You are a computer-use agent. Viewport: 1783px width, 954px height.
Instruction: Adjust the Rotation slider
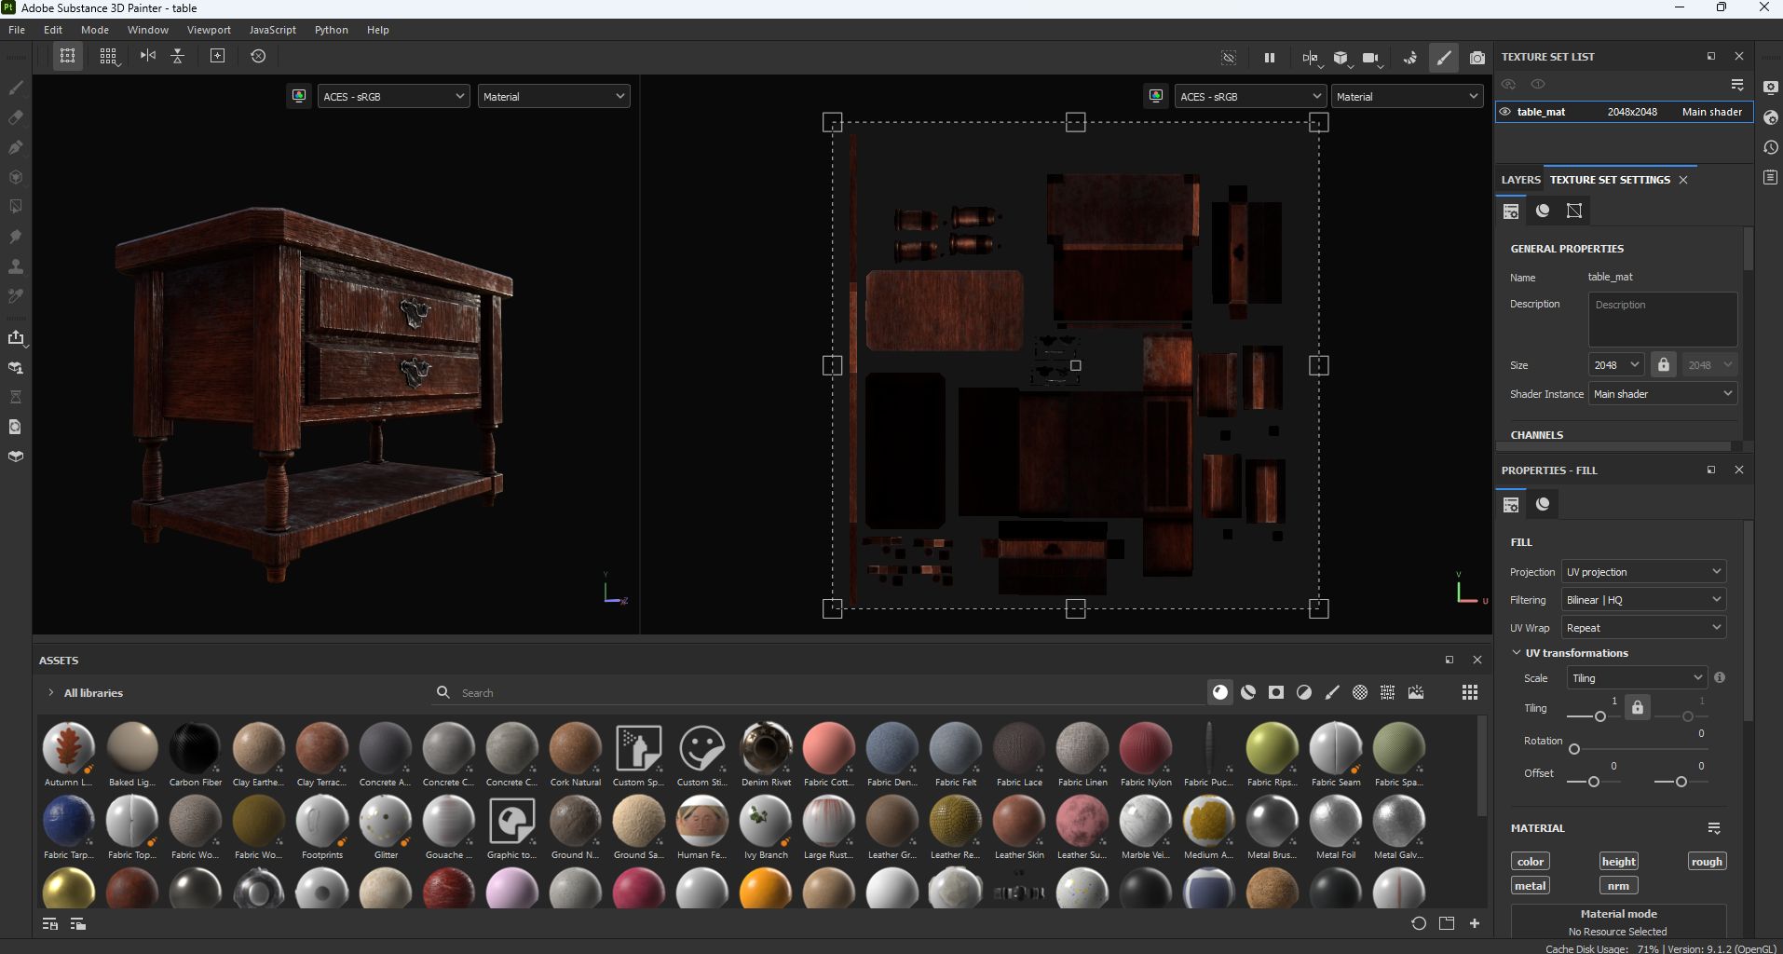[x=1574, y=749]
